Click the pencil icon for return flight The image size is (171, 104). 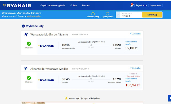(x=131, y=68)
